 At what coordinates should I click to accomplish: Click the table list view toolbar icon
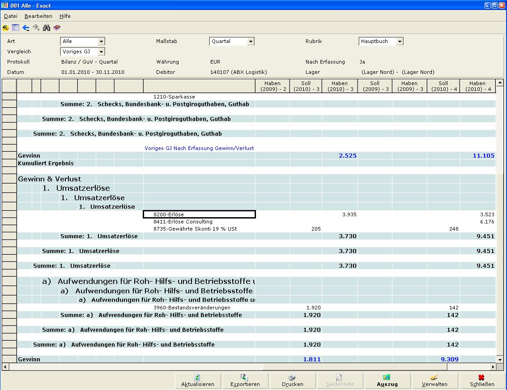pyautogui.click(x=16, y=28)
